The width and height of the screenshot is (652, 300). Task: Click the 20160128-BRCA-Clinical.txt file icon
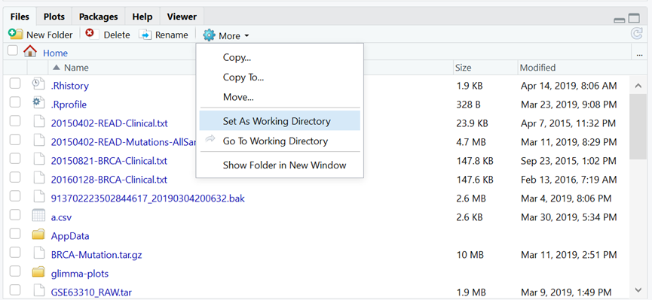point(38,178)
